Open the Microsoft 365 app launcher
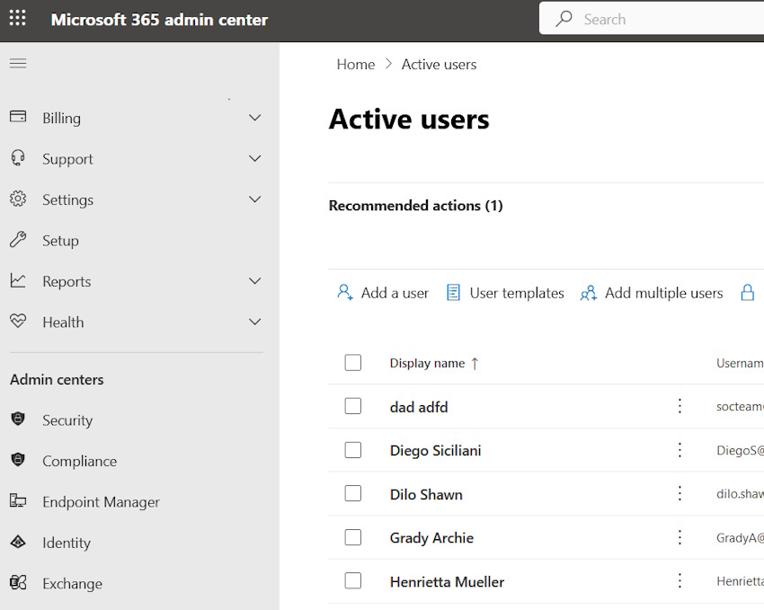 17,18
